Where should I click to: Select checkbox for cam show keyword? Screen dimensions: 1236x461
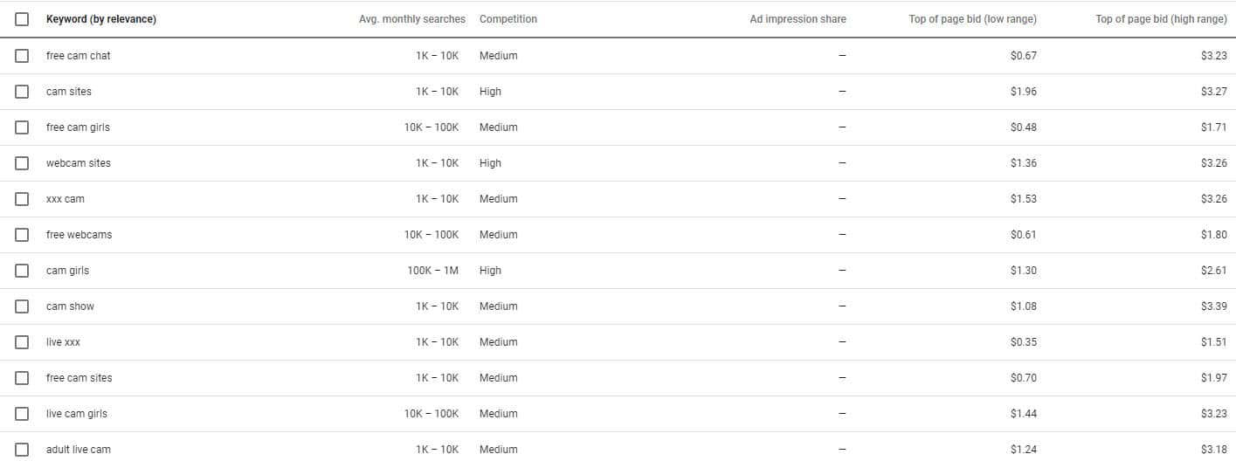[22, 306]
